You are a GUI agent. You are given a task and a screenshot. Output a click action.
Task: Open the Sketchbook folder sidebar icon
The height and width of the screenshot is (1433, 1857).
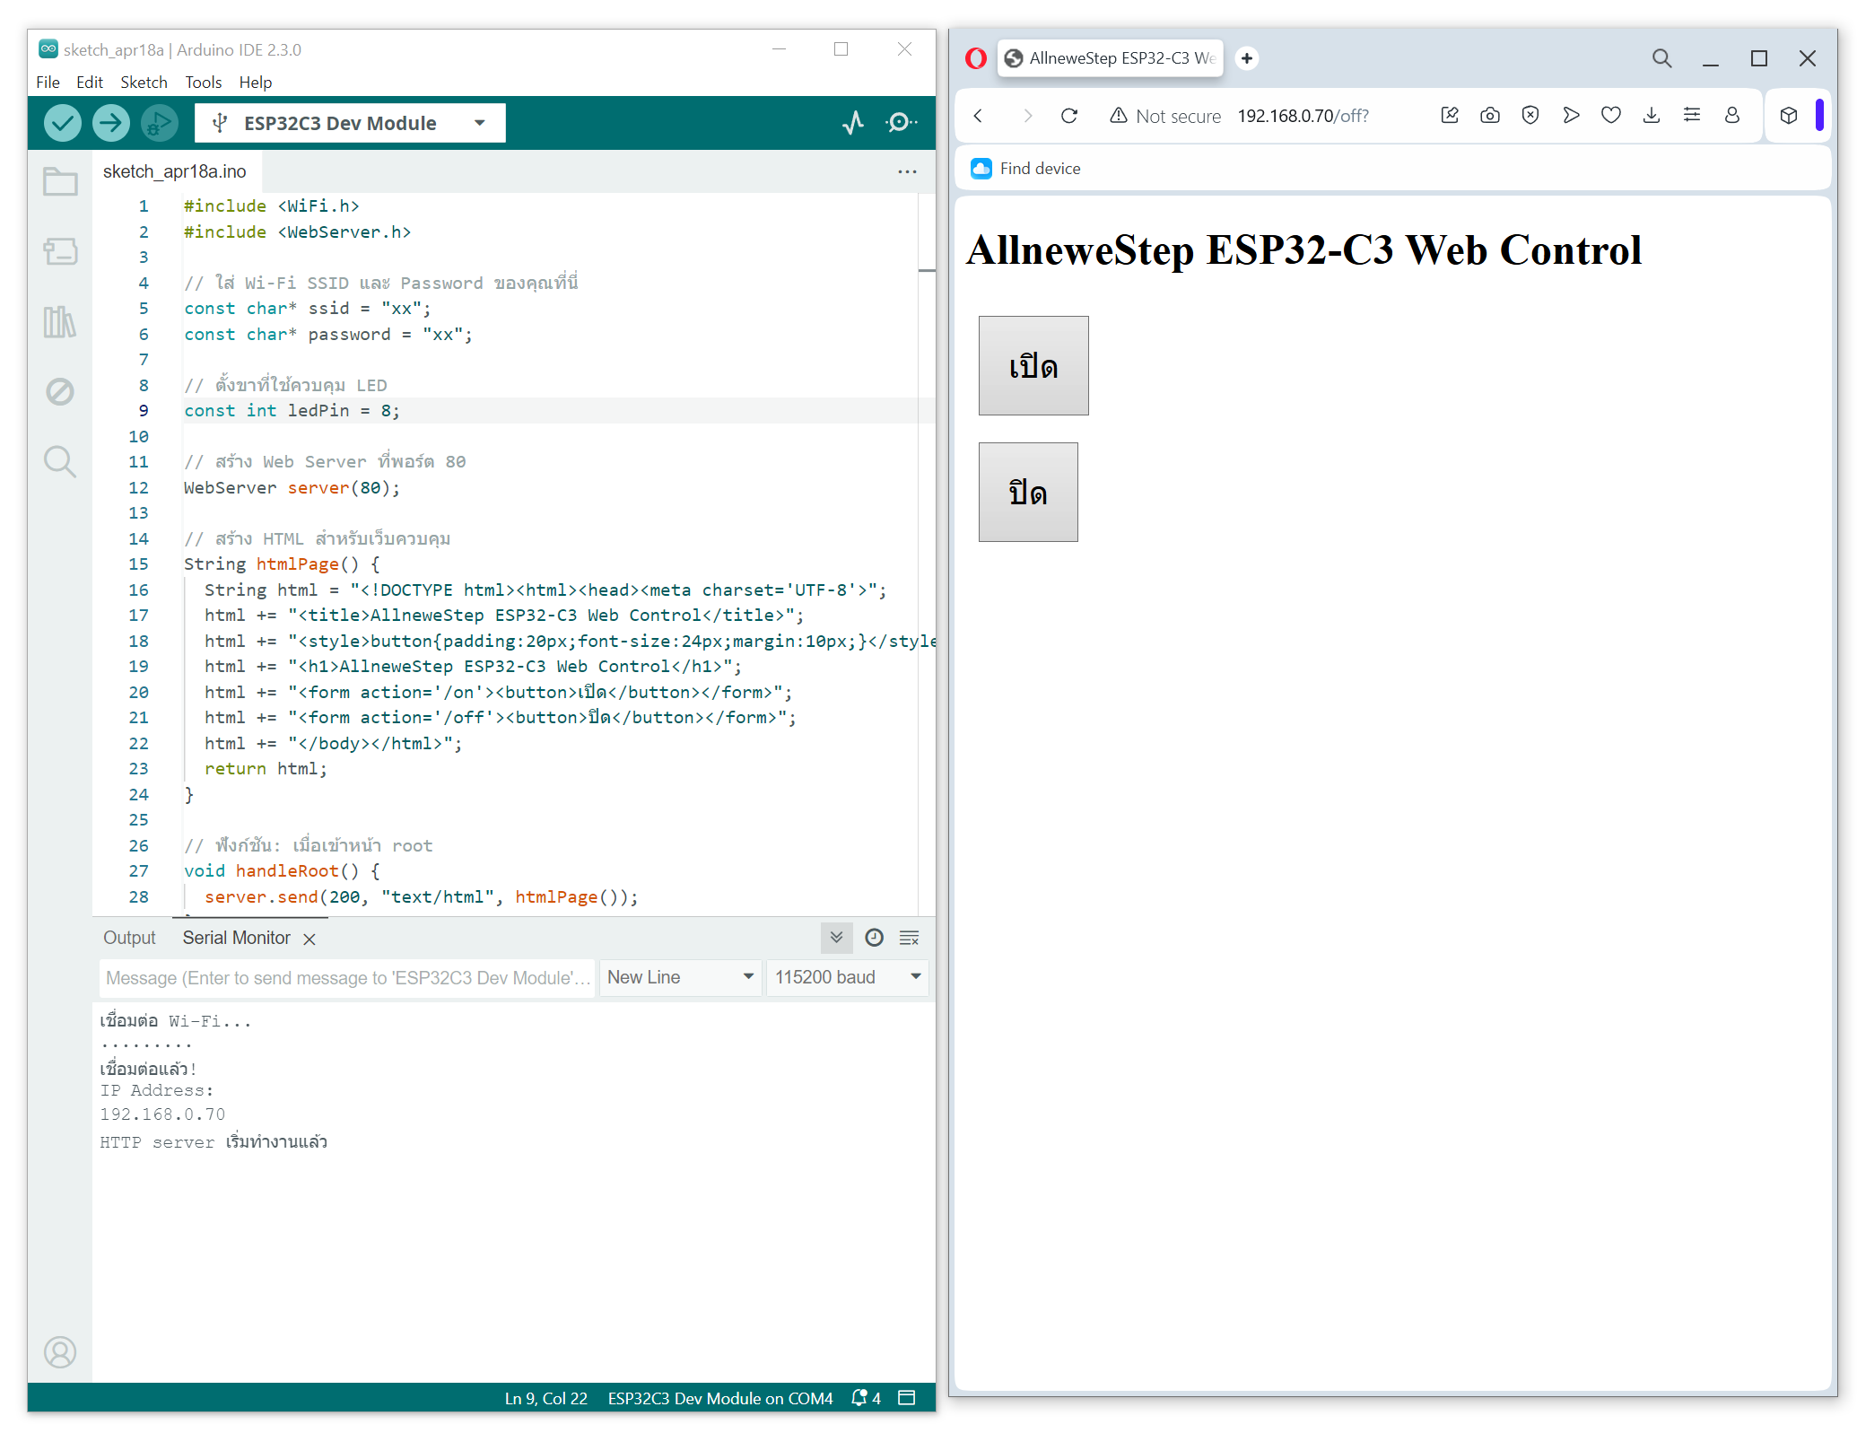pos(60,182)
